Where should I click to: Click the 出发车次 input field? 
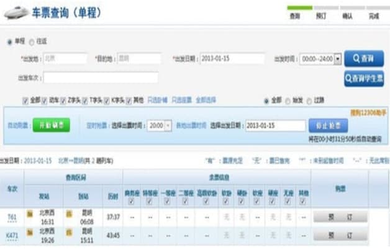(101, 78)
